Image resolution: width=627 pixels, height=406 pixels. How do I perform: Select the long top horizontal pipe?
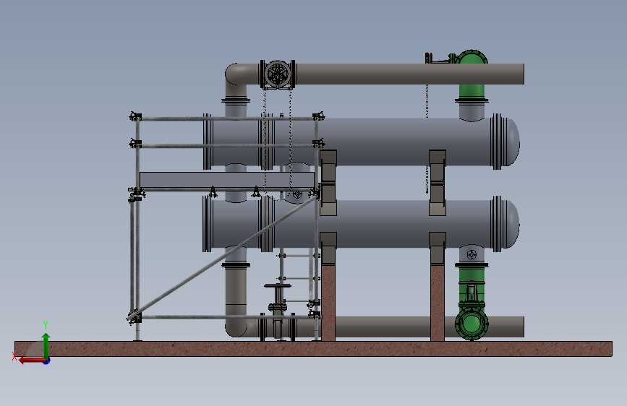tap(410, 74)
